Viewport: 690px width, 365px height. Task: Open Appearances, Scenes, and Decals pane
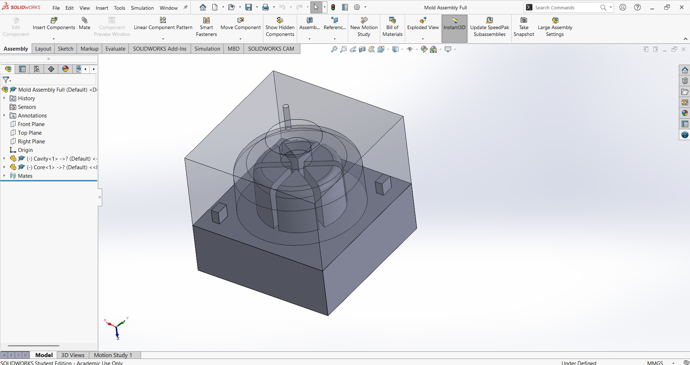(x=685, y=113)
